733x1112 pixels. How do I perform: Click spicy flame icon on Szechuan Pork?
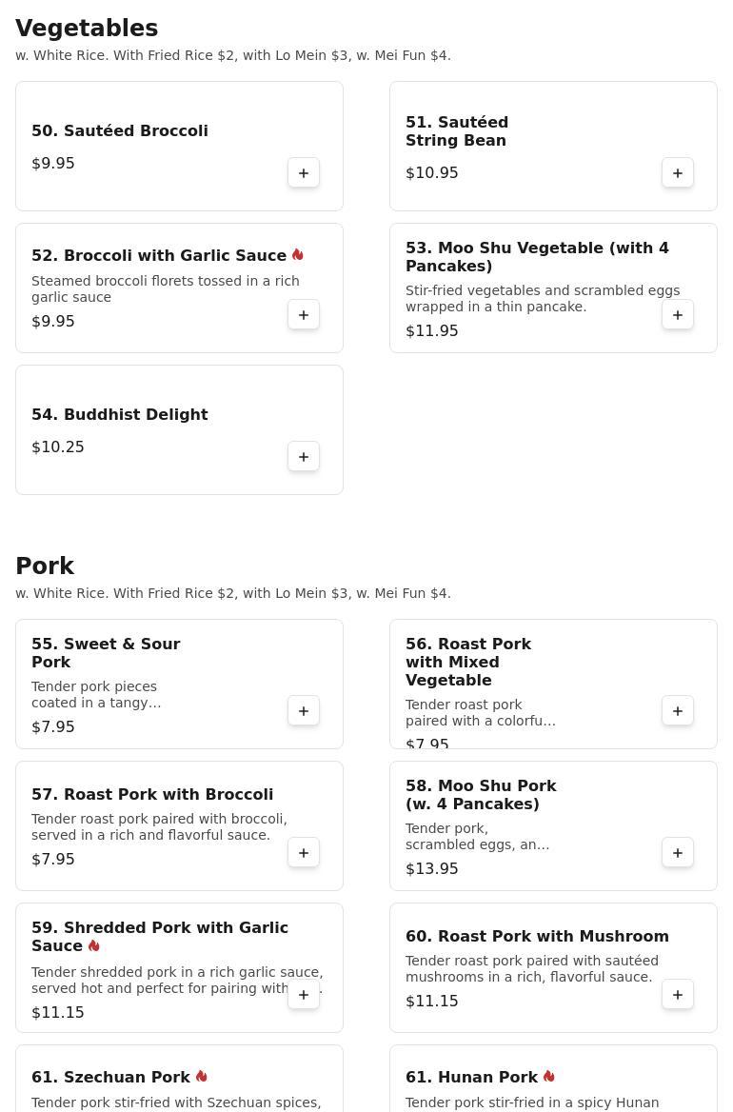tap(202, 1077)
